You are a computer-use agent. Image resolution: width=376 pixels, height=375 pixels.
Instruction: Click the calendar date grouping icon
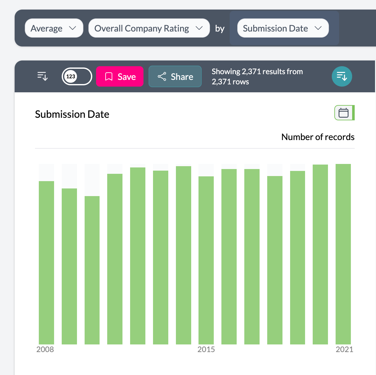(344, 113)
